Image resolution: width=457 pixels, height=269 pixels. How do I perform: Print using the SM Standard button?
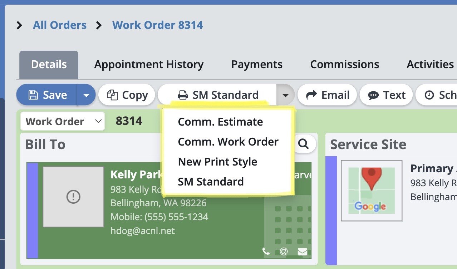coord(218,95)
